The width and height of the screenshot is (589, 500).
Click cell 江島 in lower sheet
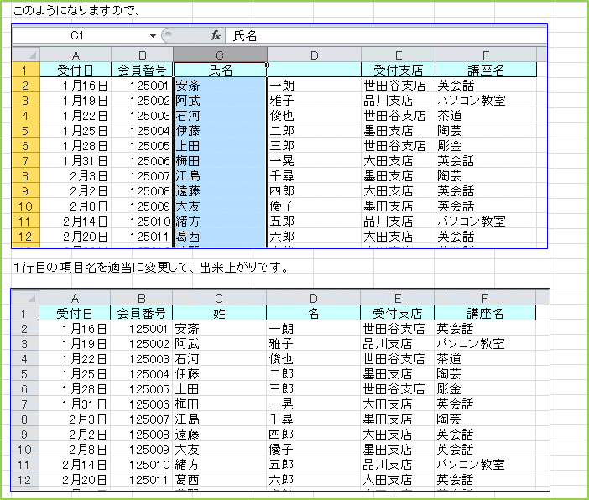coord(219,419)
